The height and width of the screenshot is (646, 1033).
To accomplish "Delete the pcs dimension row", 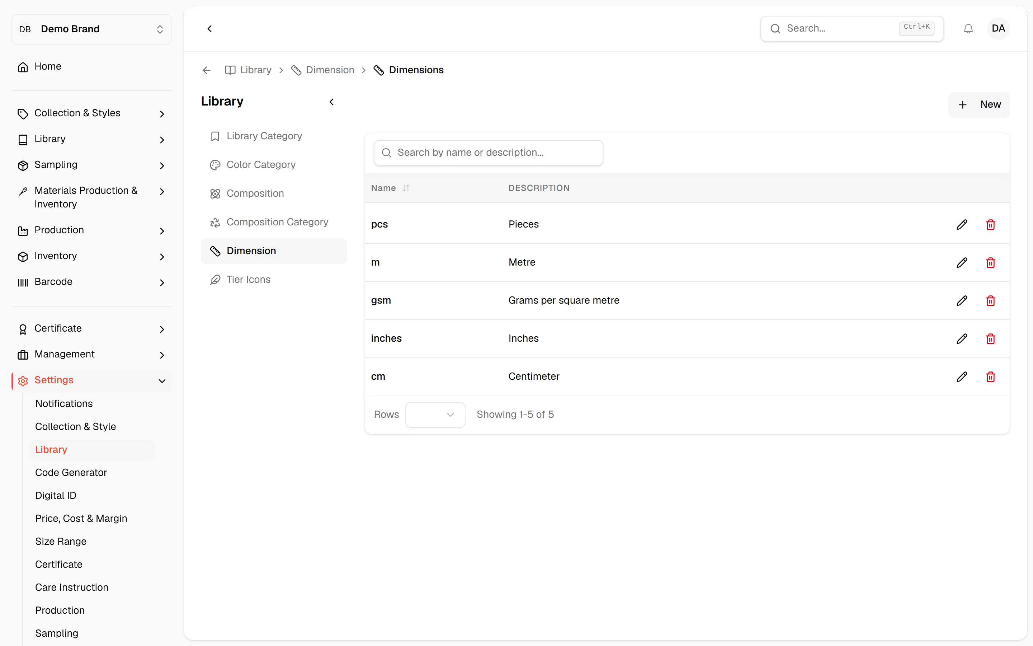I will click(x=990, y=224).
